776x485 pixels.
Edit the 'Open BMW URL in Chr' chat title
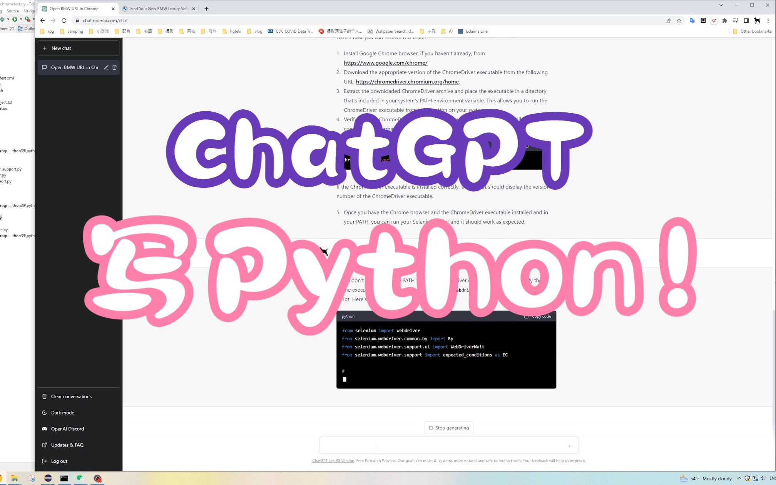coord(106,67)
